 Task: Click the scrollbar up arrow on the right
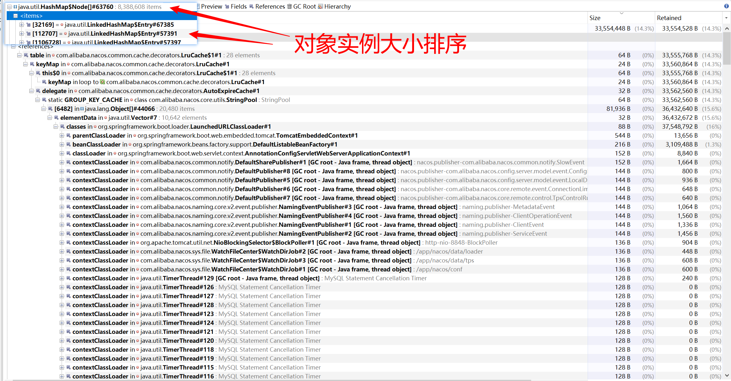point(727,28)
